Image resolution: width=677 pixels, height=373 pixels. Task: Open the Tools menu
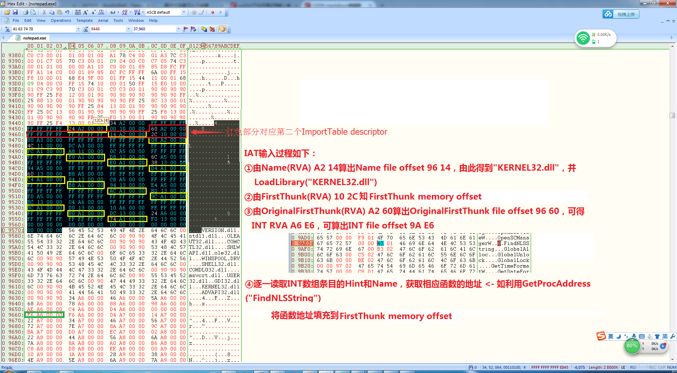[118, 20]
